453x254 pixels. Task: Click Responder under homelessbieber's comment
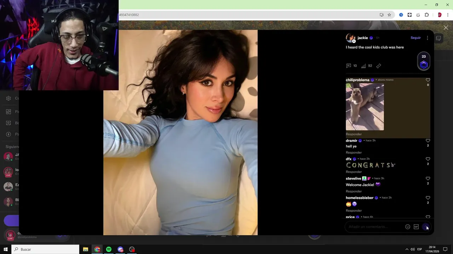coord(354,211)
